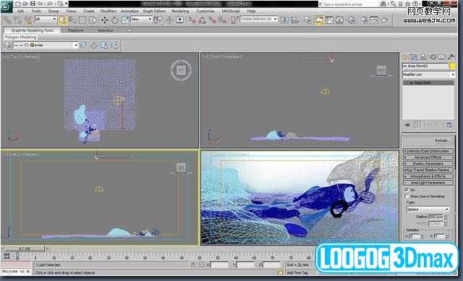Click the Polygon Modeling panel label
Screen dimensions: 463x281
click(x=21, y=37)
